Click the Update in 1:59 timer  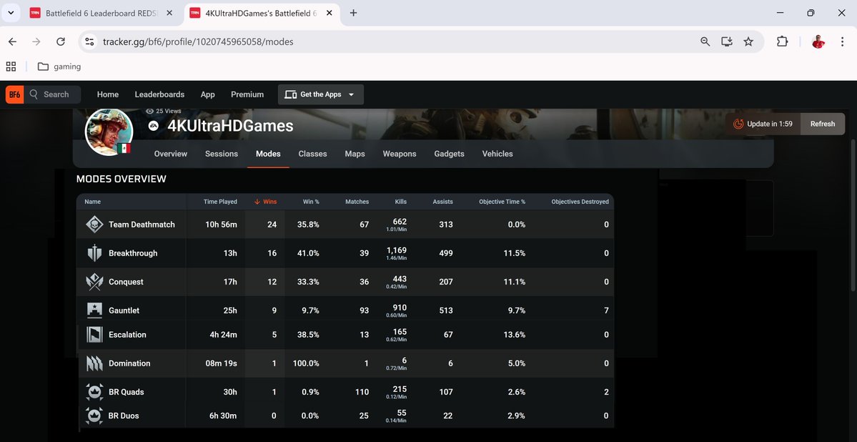763,124
